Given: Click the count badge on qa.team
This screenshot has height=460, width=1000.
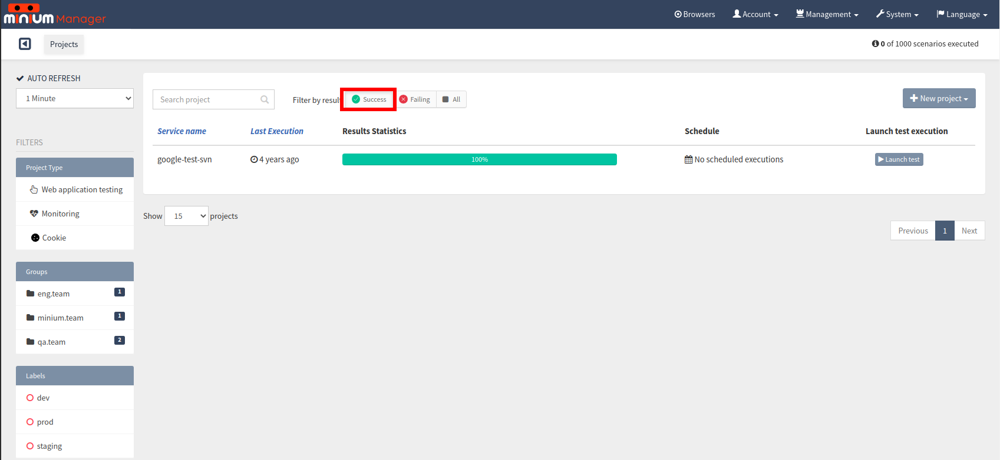Looking at the screenshot, I should coord(120,340).
